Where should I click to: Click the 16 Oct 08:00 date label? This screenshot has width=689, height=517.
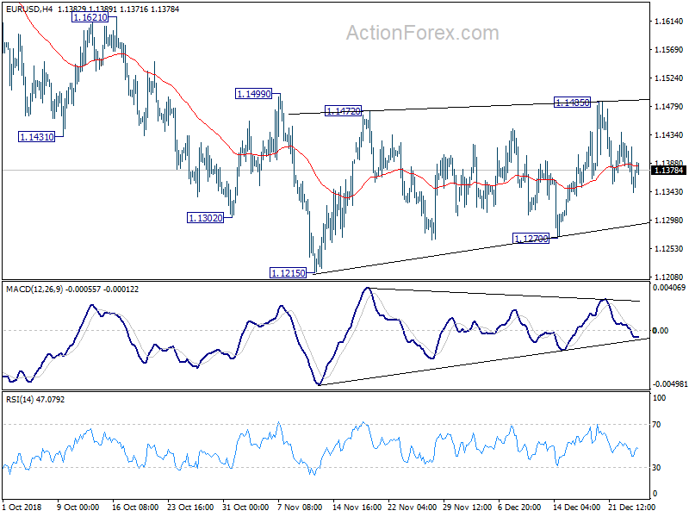pyautogui.click(x=135, y=507)
